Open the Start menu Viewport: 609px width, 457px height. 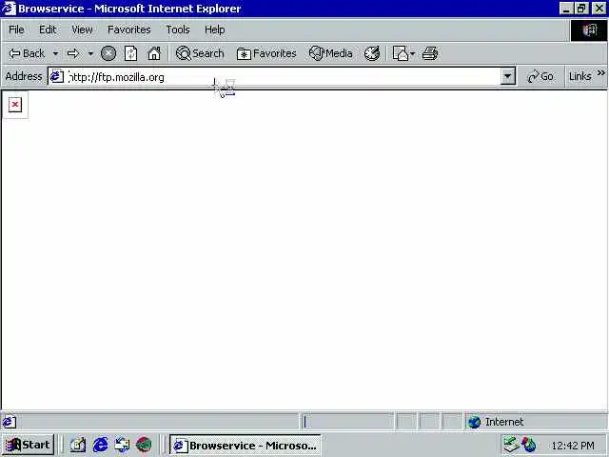pos(28,445)
